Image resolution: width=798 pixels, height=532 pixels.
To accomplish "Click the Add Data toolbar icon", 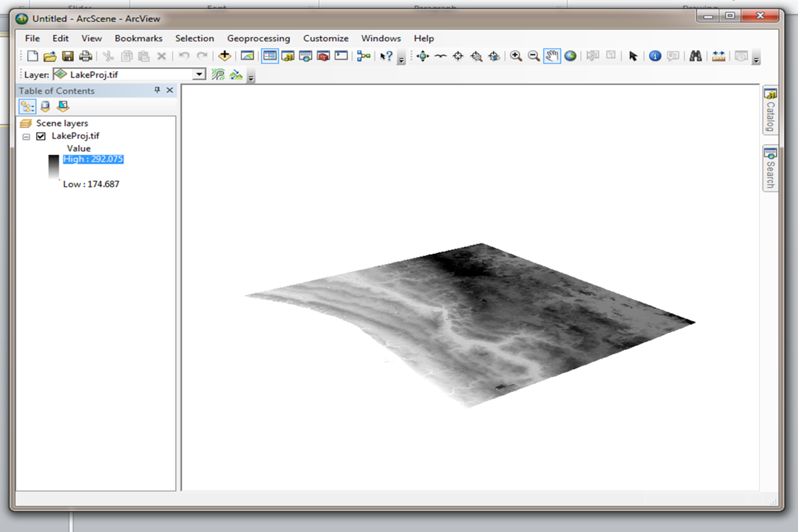I will (x=225, y=56).
